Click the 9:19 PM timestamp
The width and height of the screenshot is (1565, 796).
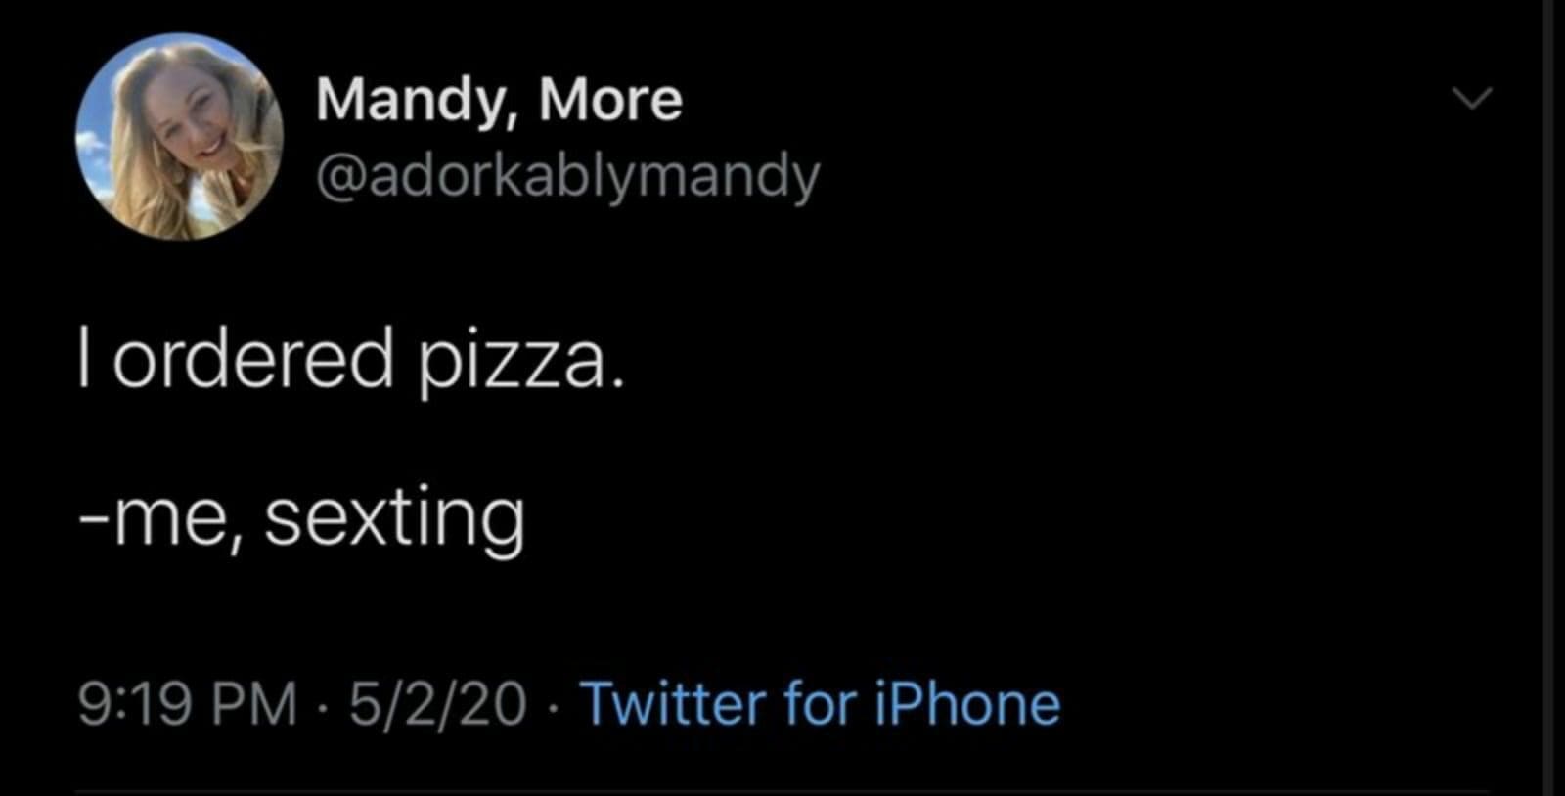click(x=187, y=704)
